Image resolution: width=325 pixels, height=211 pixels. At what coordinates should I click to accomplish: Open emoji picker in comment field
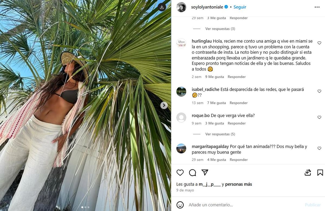(x=180, y=205)
